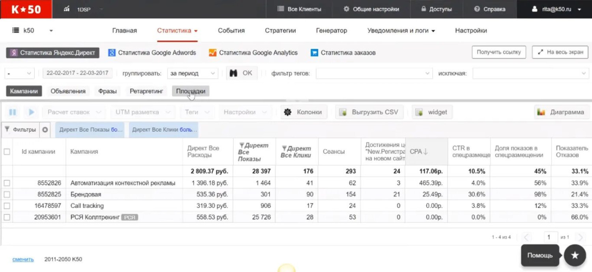Click the Диаграмма chart button
The height and width of the screenshot is (272, 592).
point(561,112)
